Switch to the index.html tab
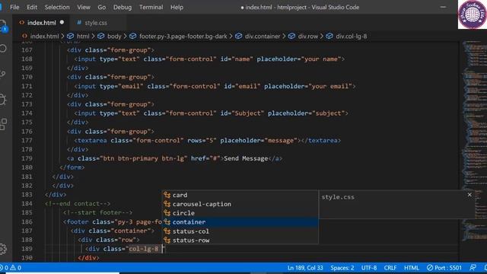This screenshot has width=487, height=274. coord(41,23)
